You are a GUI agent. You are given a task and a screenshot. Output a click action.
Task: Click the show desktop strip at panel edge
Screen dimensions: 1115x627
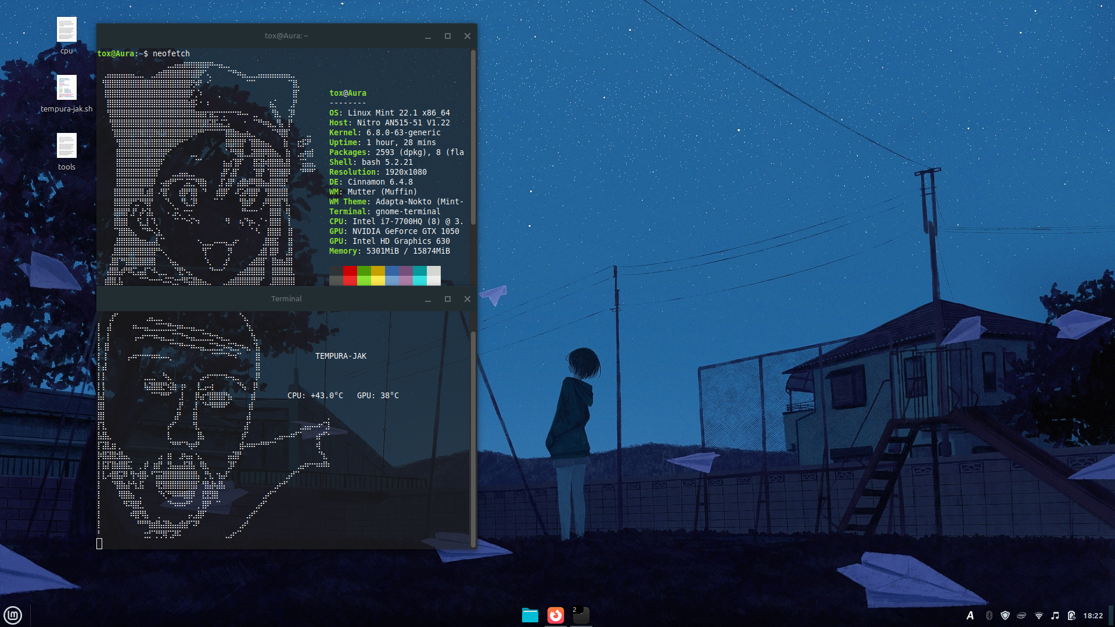[x=1112, y=615]
